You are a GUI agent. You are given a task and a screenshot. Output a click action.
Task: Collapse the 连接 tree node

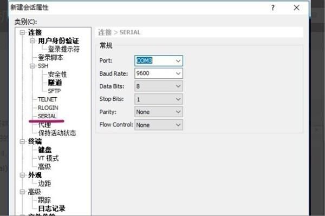pyautogui.click(x=22, y=32)
